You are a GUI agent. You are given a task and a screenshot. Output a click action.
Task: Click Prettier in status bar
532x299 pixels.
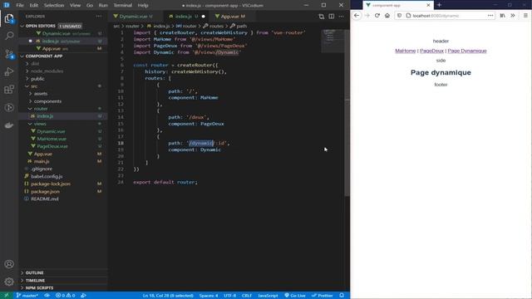coord(323,296)
